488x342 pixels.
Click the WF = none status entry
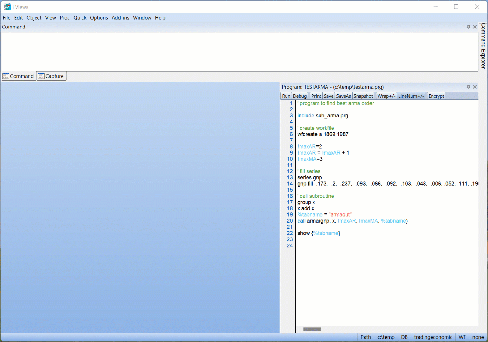pyautogui.click(x=471, y=337)
